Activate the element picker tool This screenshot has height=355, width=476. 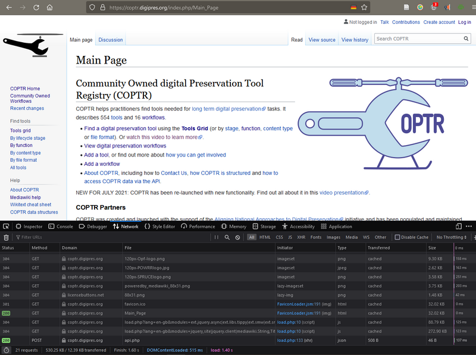(x=7, y=227)
